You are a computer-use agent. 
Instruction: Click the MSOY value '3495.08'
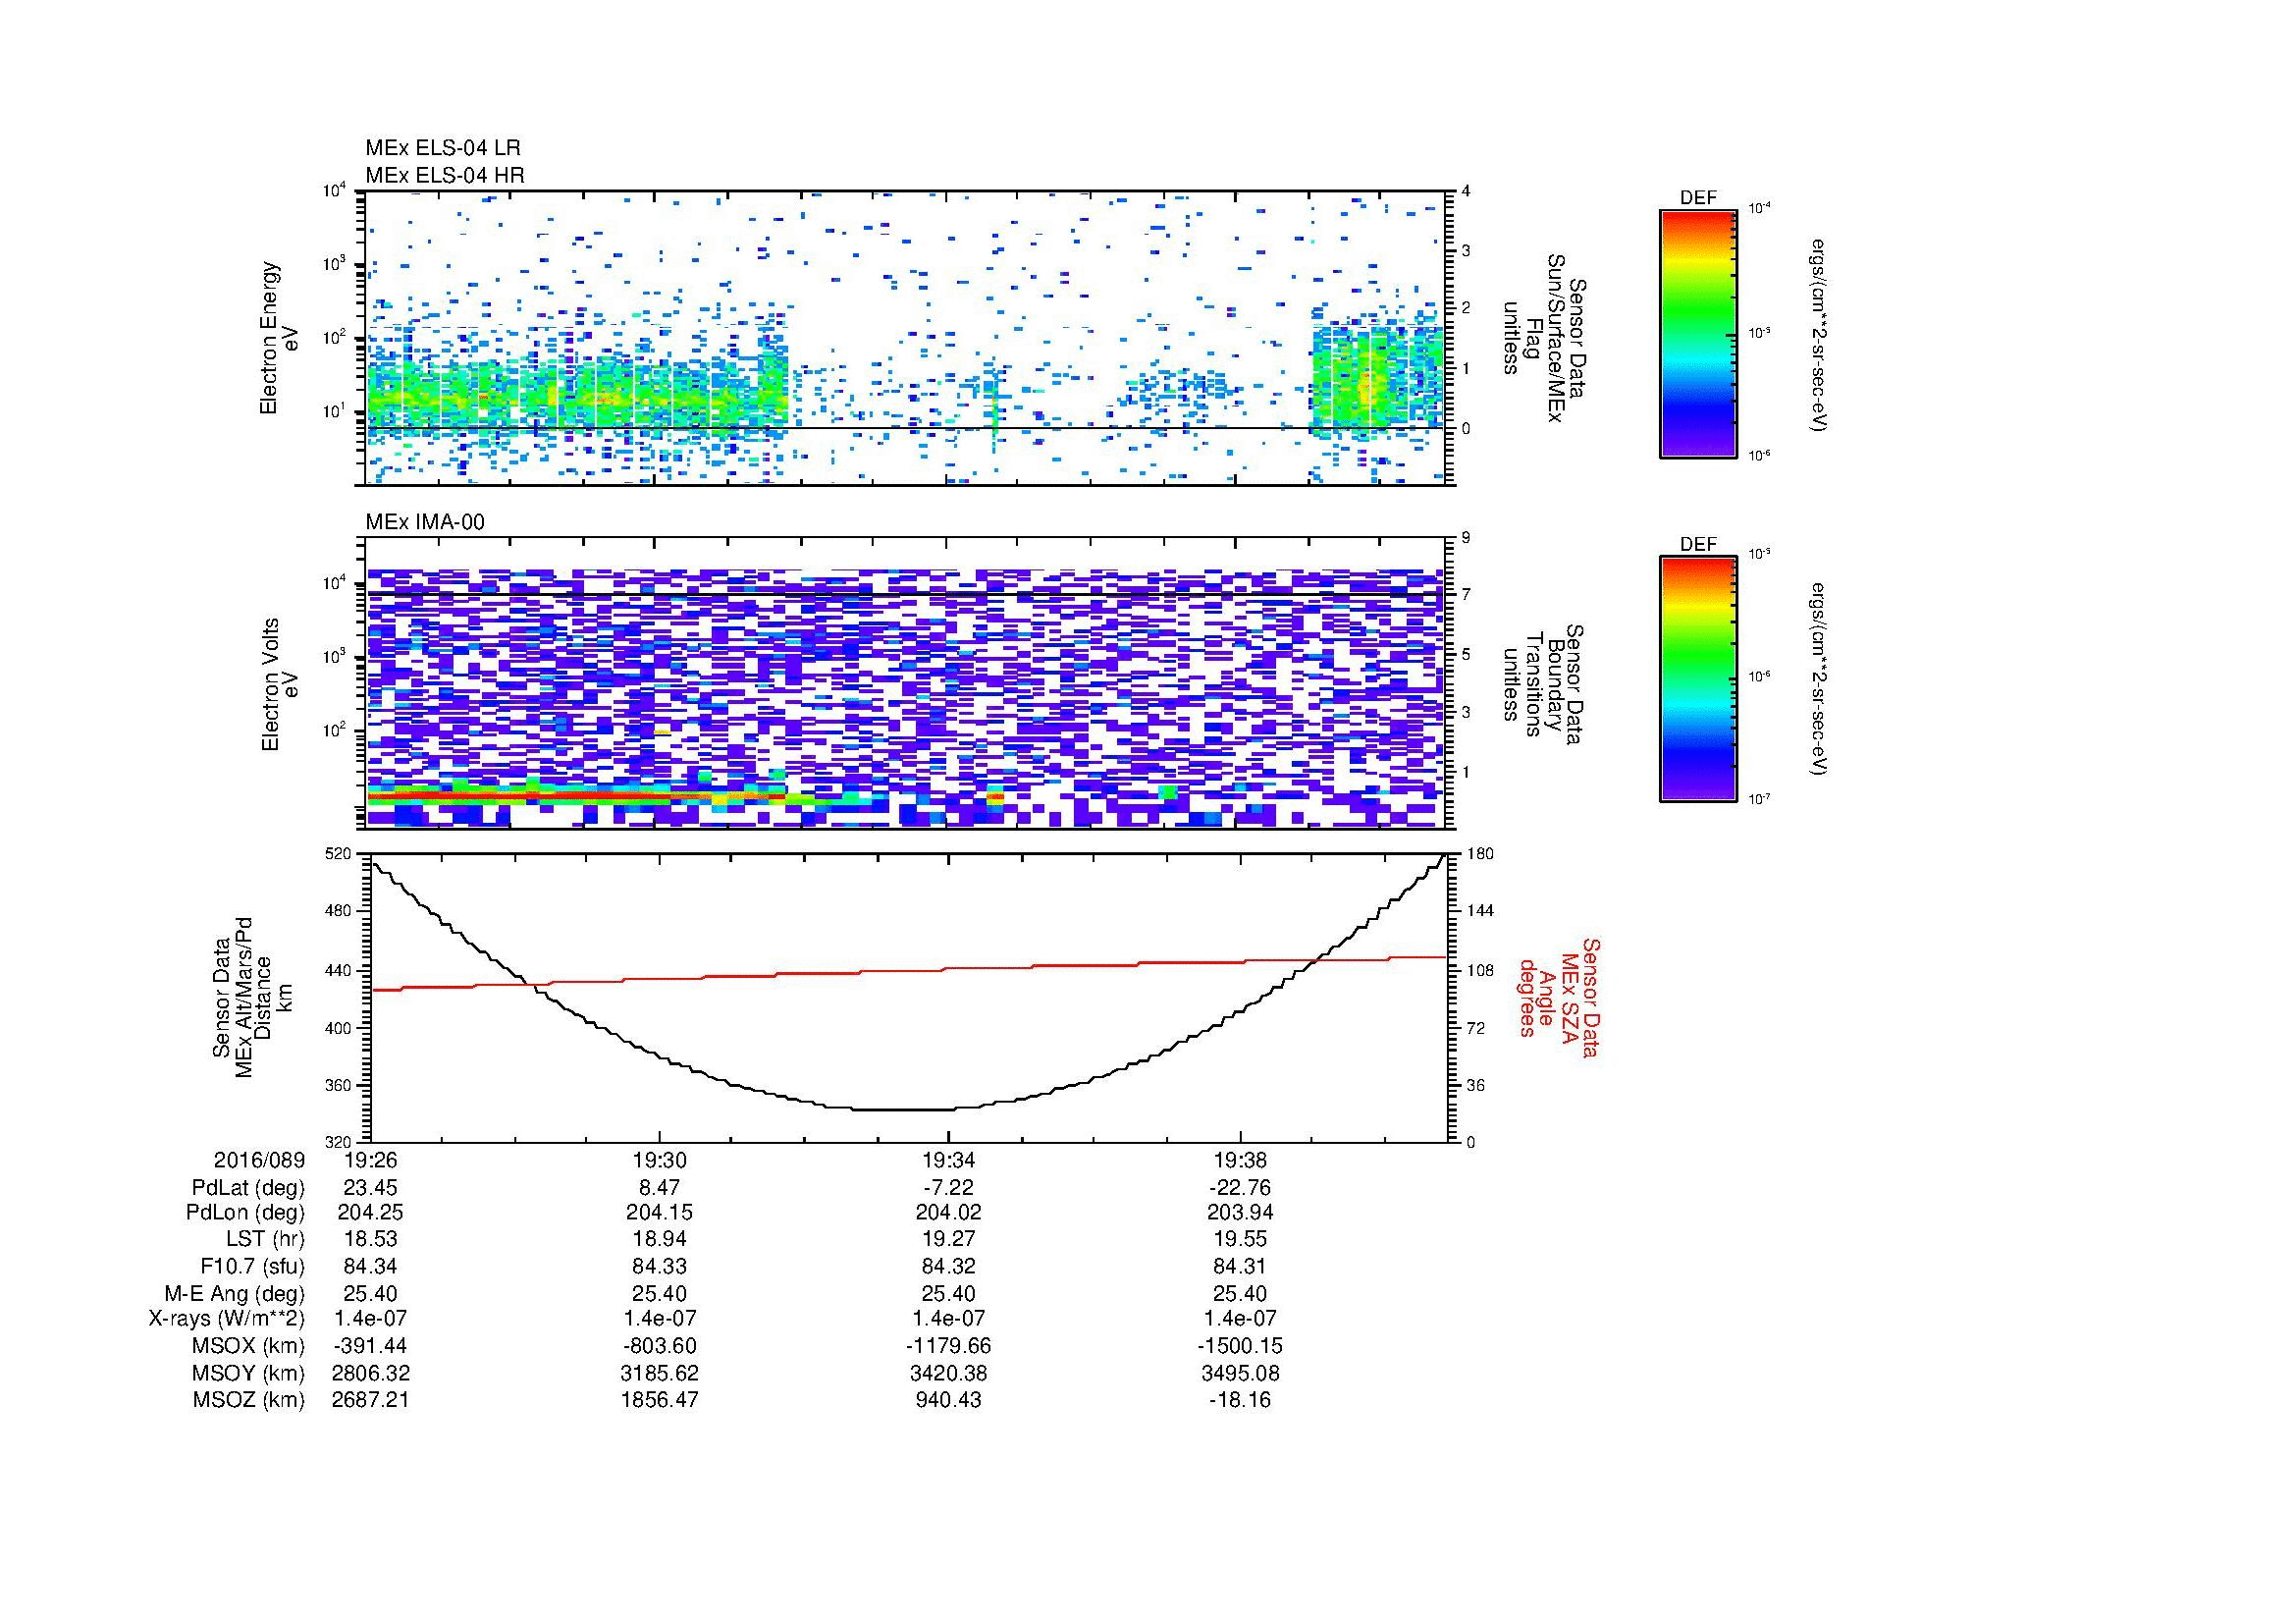[x=1240, y=1373]
